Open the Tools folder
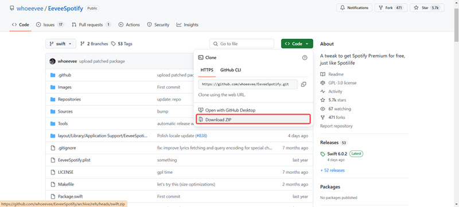Screen dimensions: 459x207 coord(63,124)
